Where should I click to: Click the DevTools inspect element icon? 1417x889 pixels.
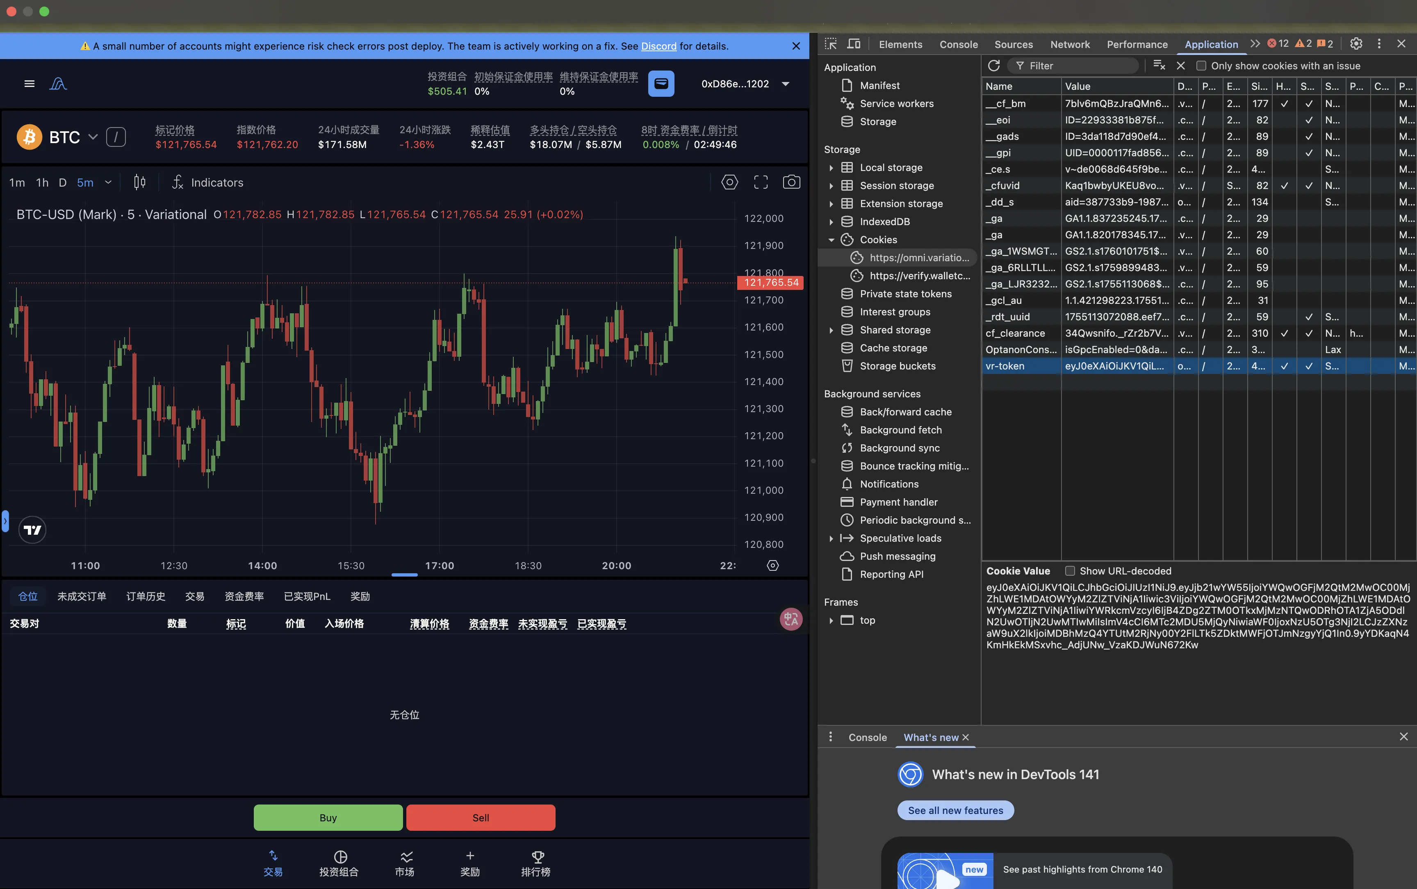(830, 44)
